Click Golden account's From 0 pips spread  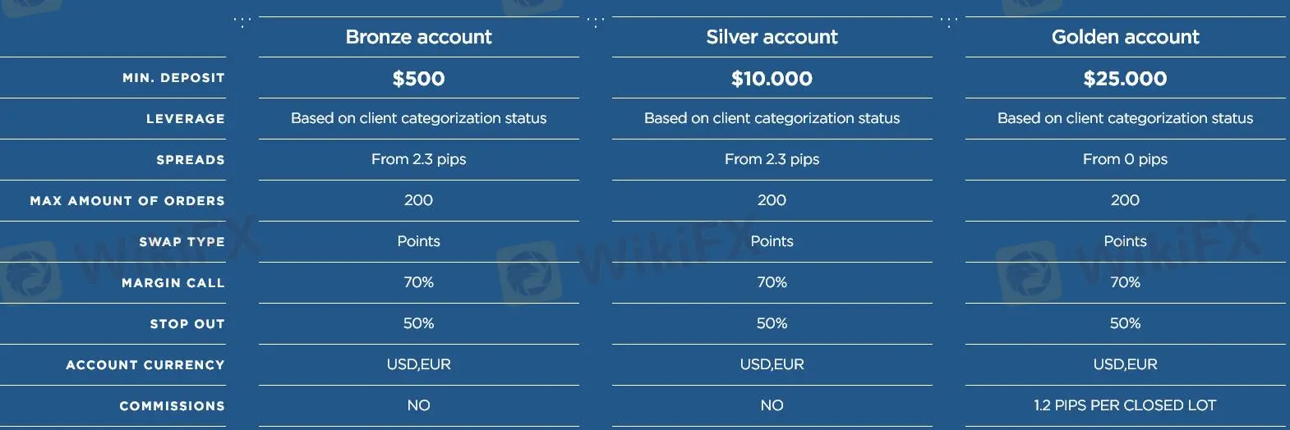coord(1125,159)
